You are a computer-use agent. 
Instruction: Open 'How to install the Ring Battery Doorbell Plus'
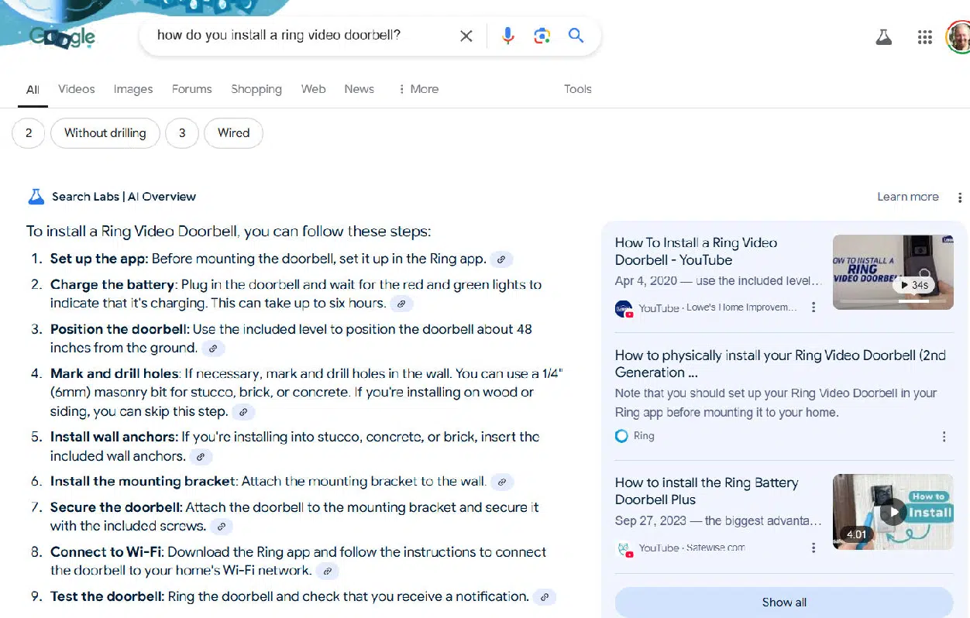pos(707,491)
